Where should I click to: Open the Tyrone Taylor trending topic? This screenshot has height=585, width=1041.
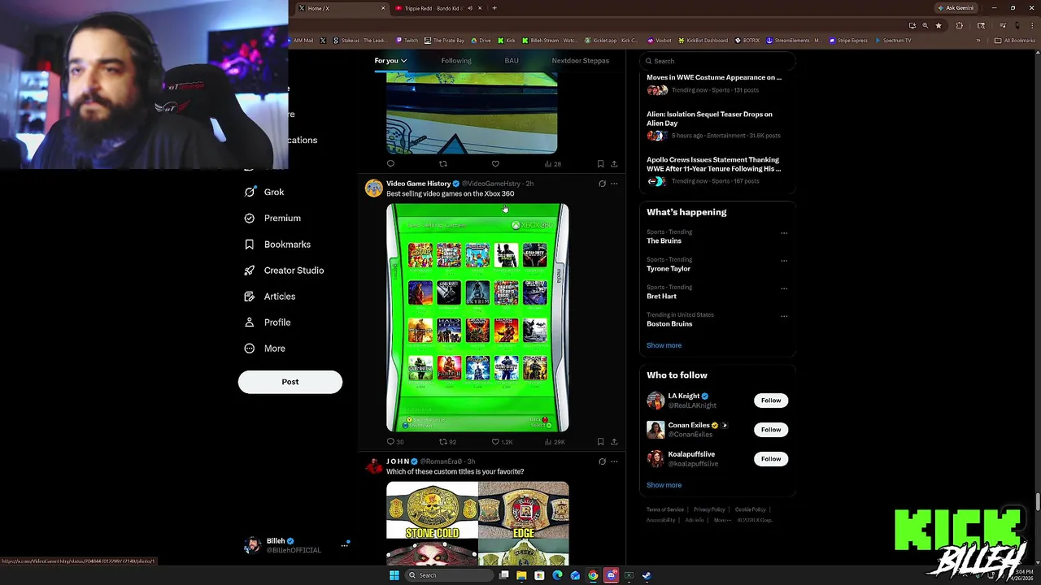coord(669,268)
